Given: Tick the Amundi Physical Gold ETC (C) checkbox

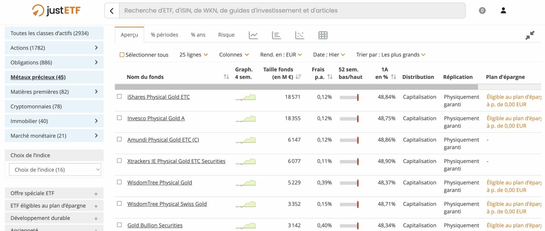Looking at the screenshot, I should click(x=120, y=139).
